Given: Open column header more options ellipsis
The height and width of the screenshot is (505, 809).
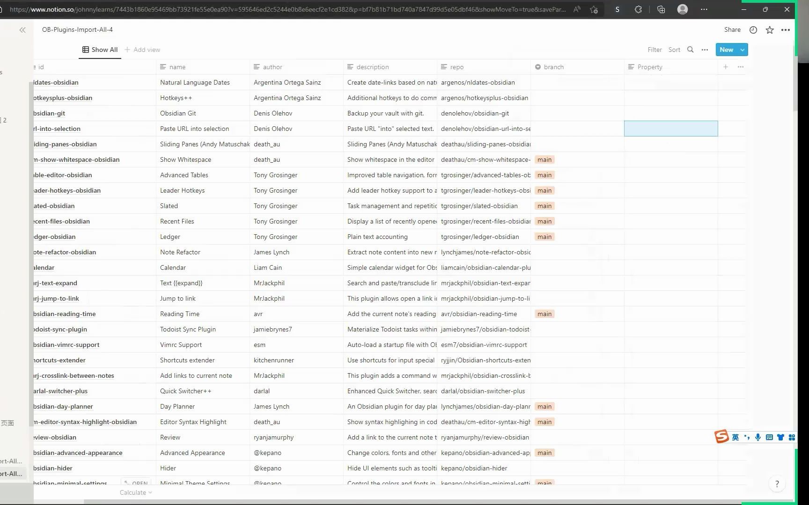Looking at the screenshot, I should [x=741, y=67].
